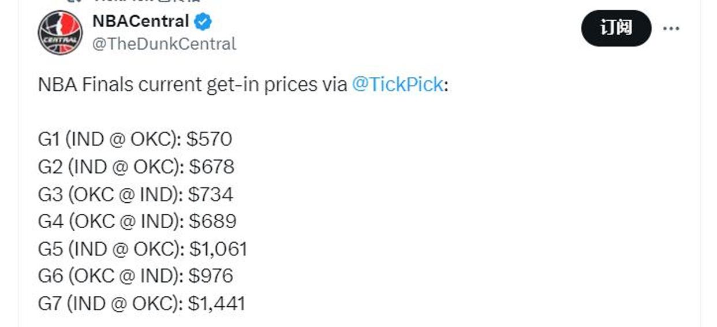Select the G3 (OKC @ IND) label
The image size is (717, 327).
(x=110, y=194)
